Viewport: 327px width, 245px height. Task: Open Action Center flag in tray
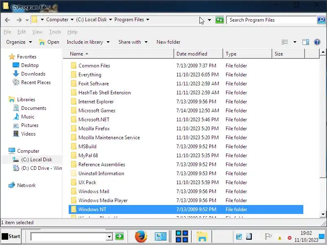click(x=268, y=236)
